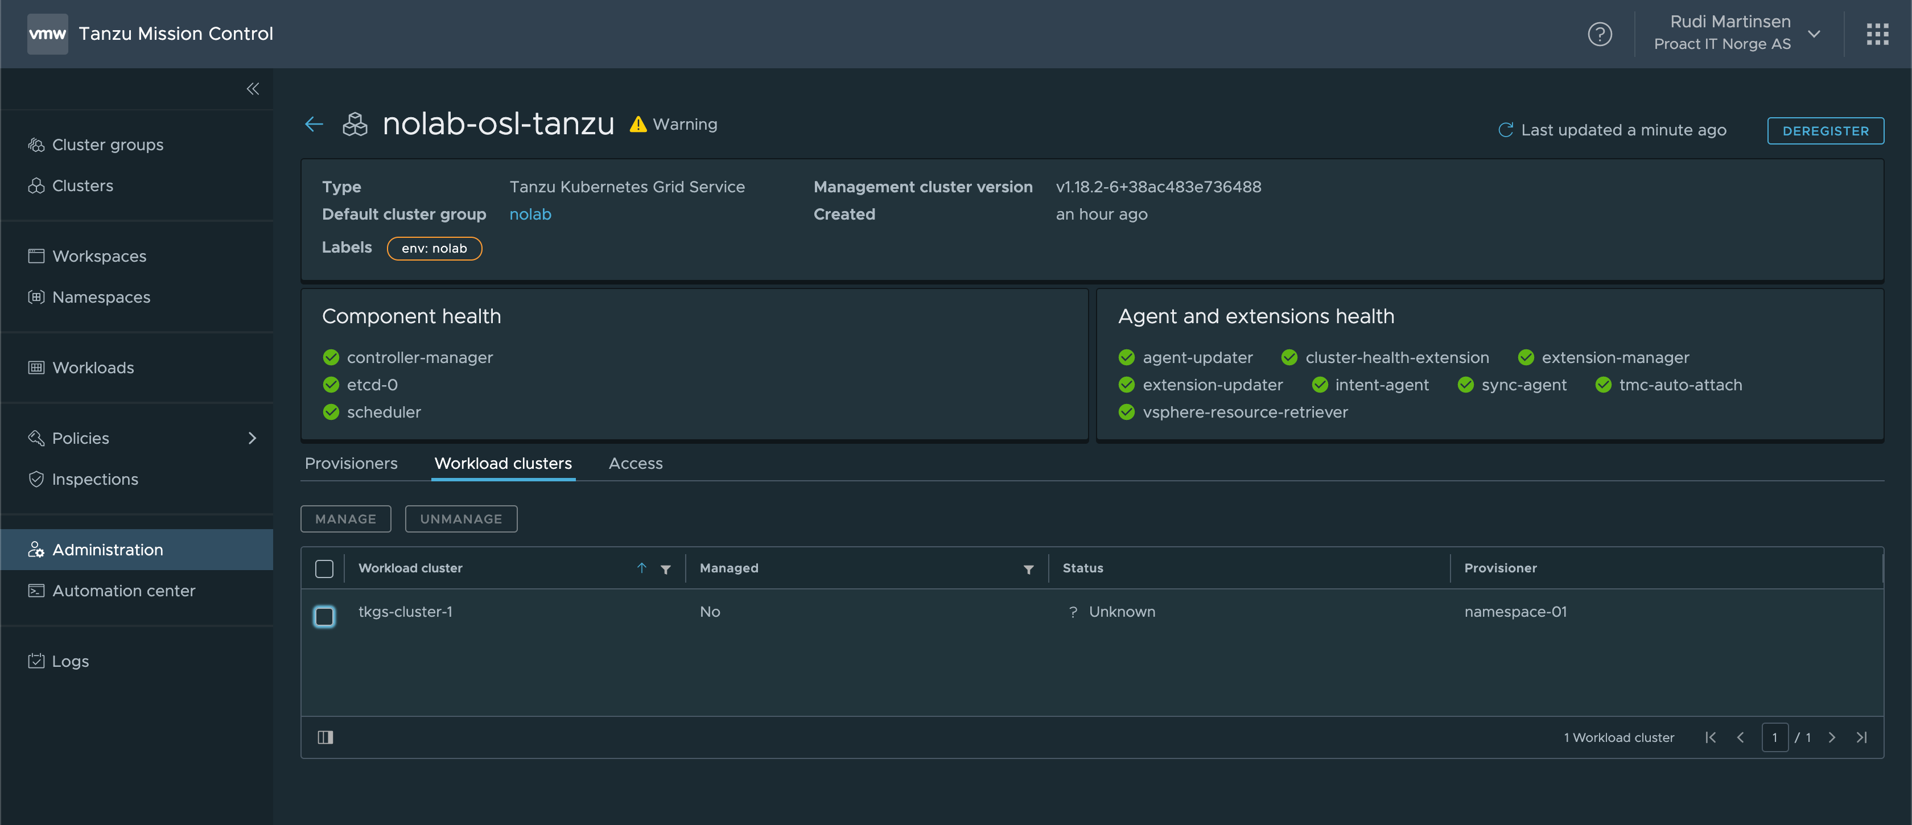Click the question mark icon beside Unknown status
Image resolution: width=1912 pixels, height=825 pixels.
tap(1073, 611)
